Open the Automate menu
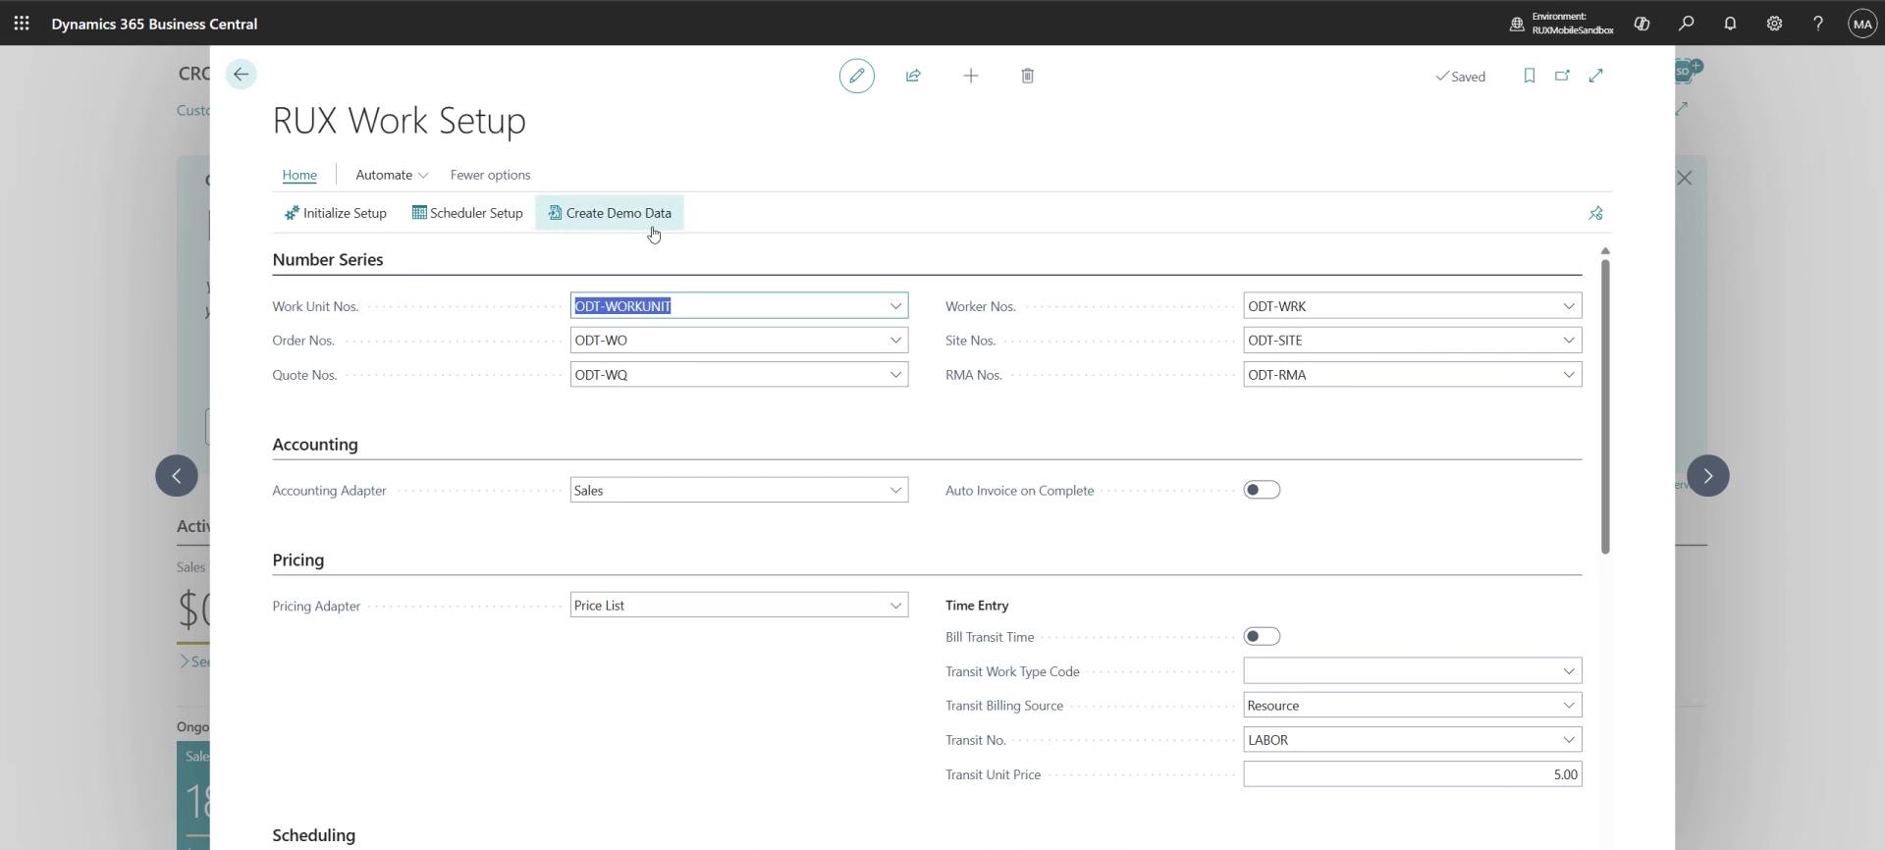1885x850 pixels. (392, 175)
